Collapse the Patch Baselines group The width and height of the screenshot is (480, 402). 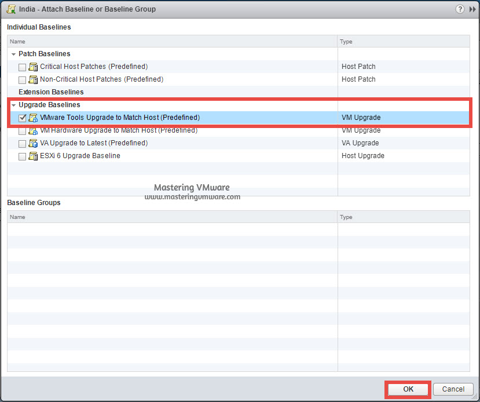(x=13, y=54)
